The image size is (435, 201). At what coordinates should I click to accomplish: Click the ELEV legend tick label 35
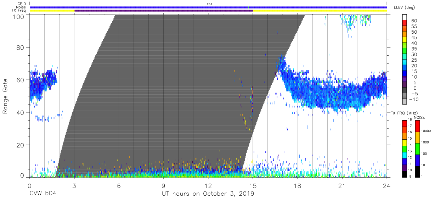pos(413,49)
